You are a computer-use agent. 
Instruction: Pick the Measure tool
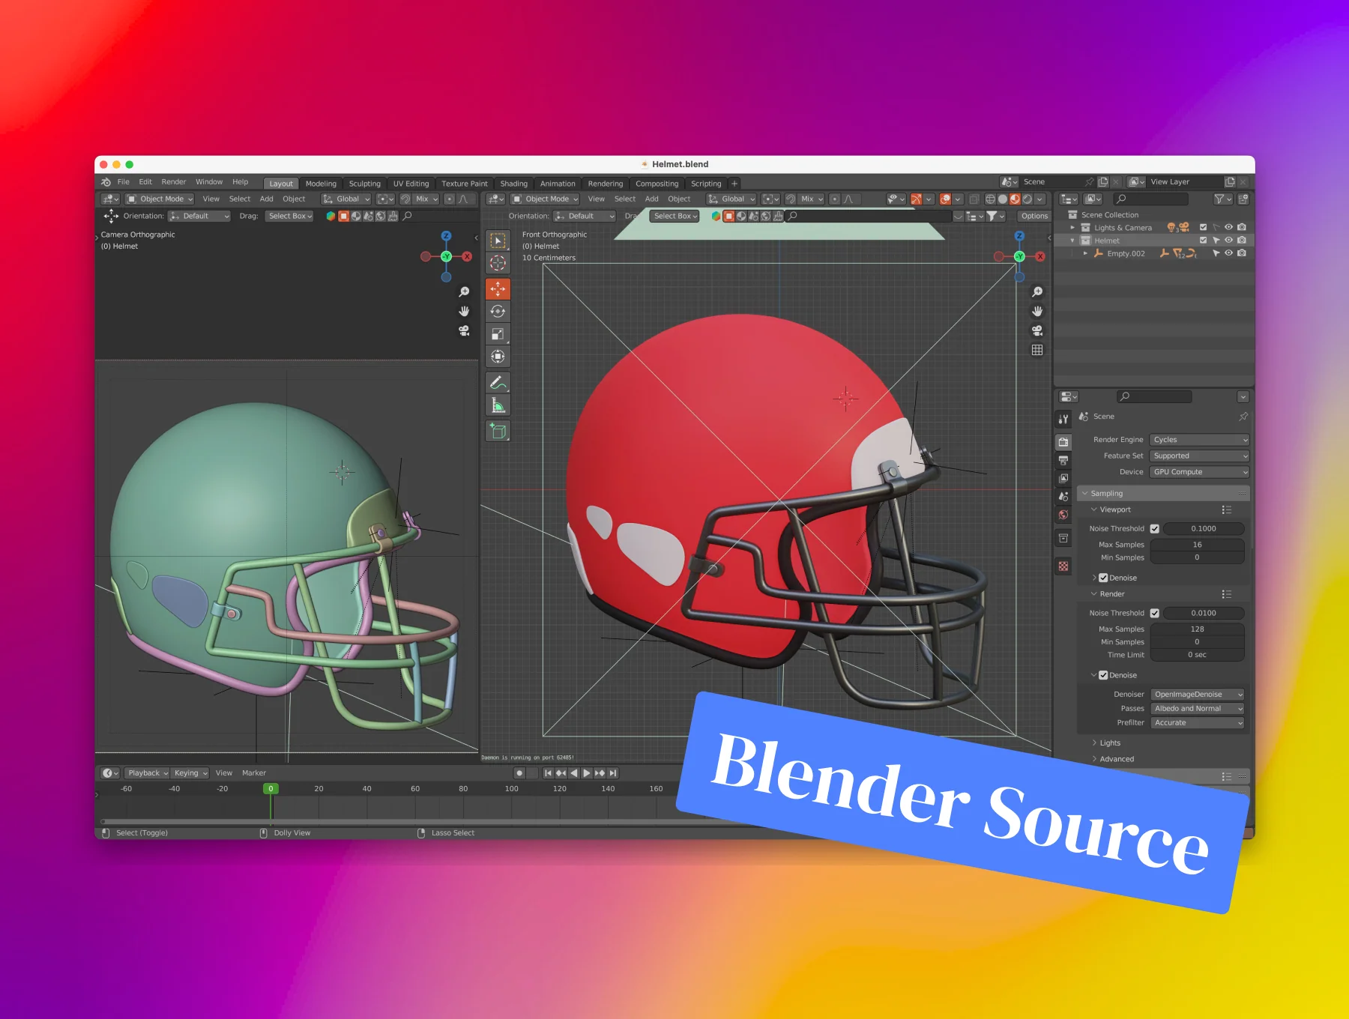[498, 405]
